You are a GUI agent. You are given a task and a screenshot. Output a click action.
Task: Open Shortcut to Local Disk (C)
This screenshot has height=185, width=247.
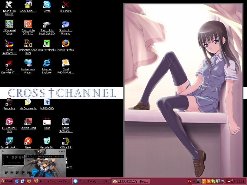tap(47, 28)
